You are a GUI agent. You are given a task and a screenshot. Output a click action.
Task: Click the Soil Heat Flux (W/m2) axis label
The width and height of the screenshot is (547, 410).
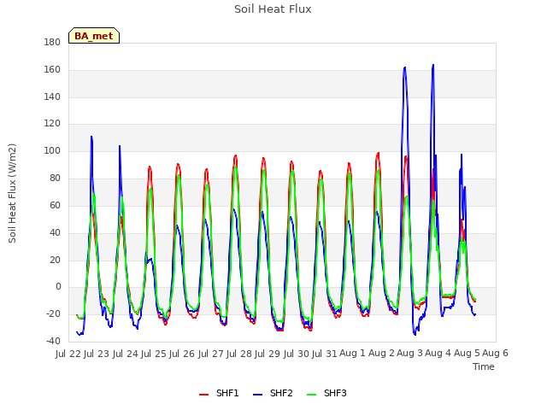[12, 193]
